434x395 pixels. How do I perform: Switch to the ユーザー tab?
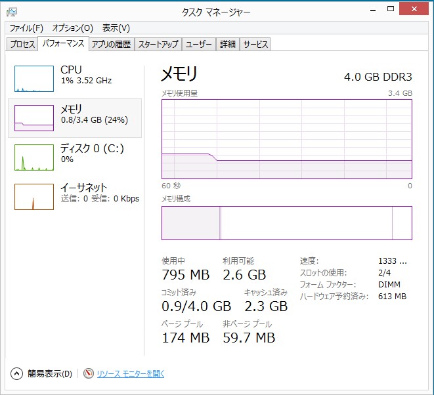[199, 44]
